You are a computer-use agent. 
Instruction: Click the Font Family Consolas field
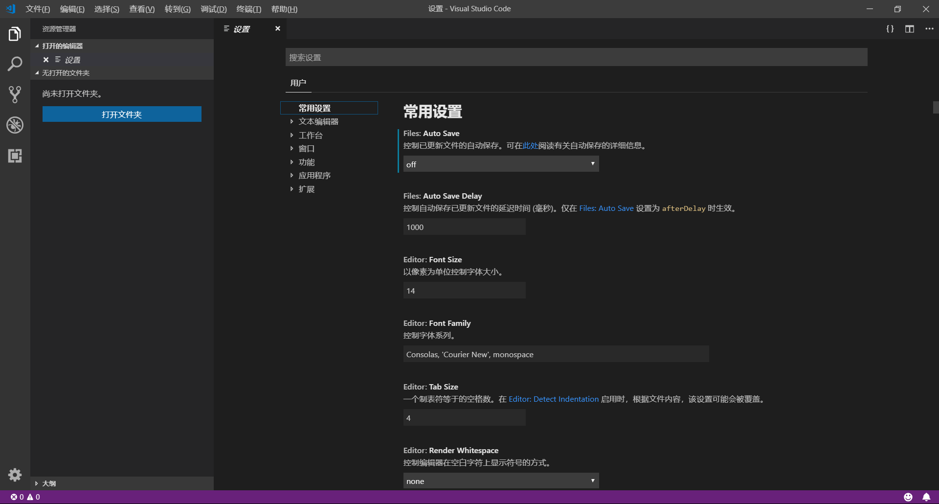coord(556,354)
